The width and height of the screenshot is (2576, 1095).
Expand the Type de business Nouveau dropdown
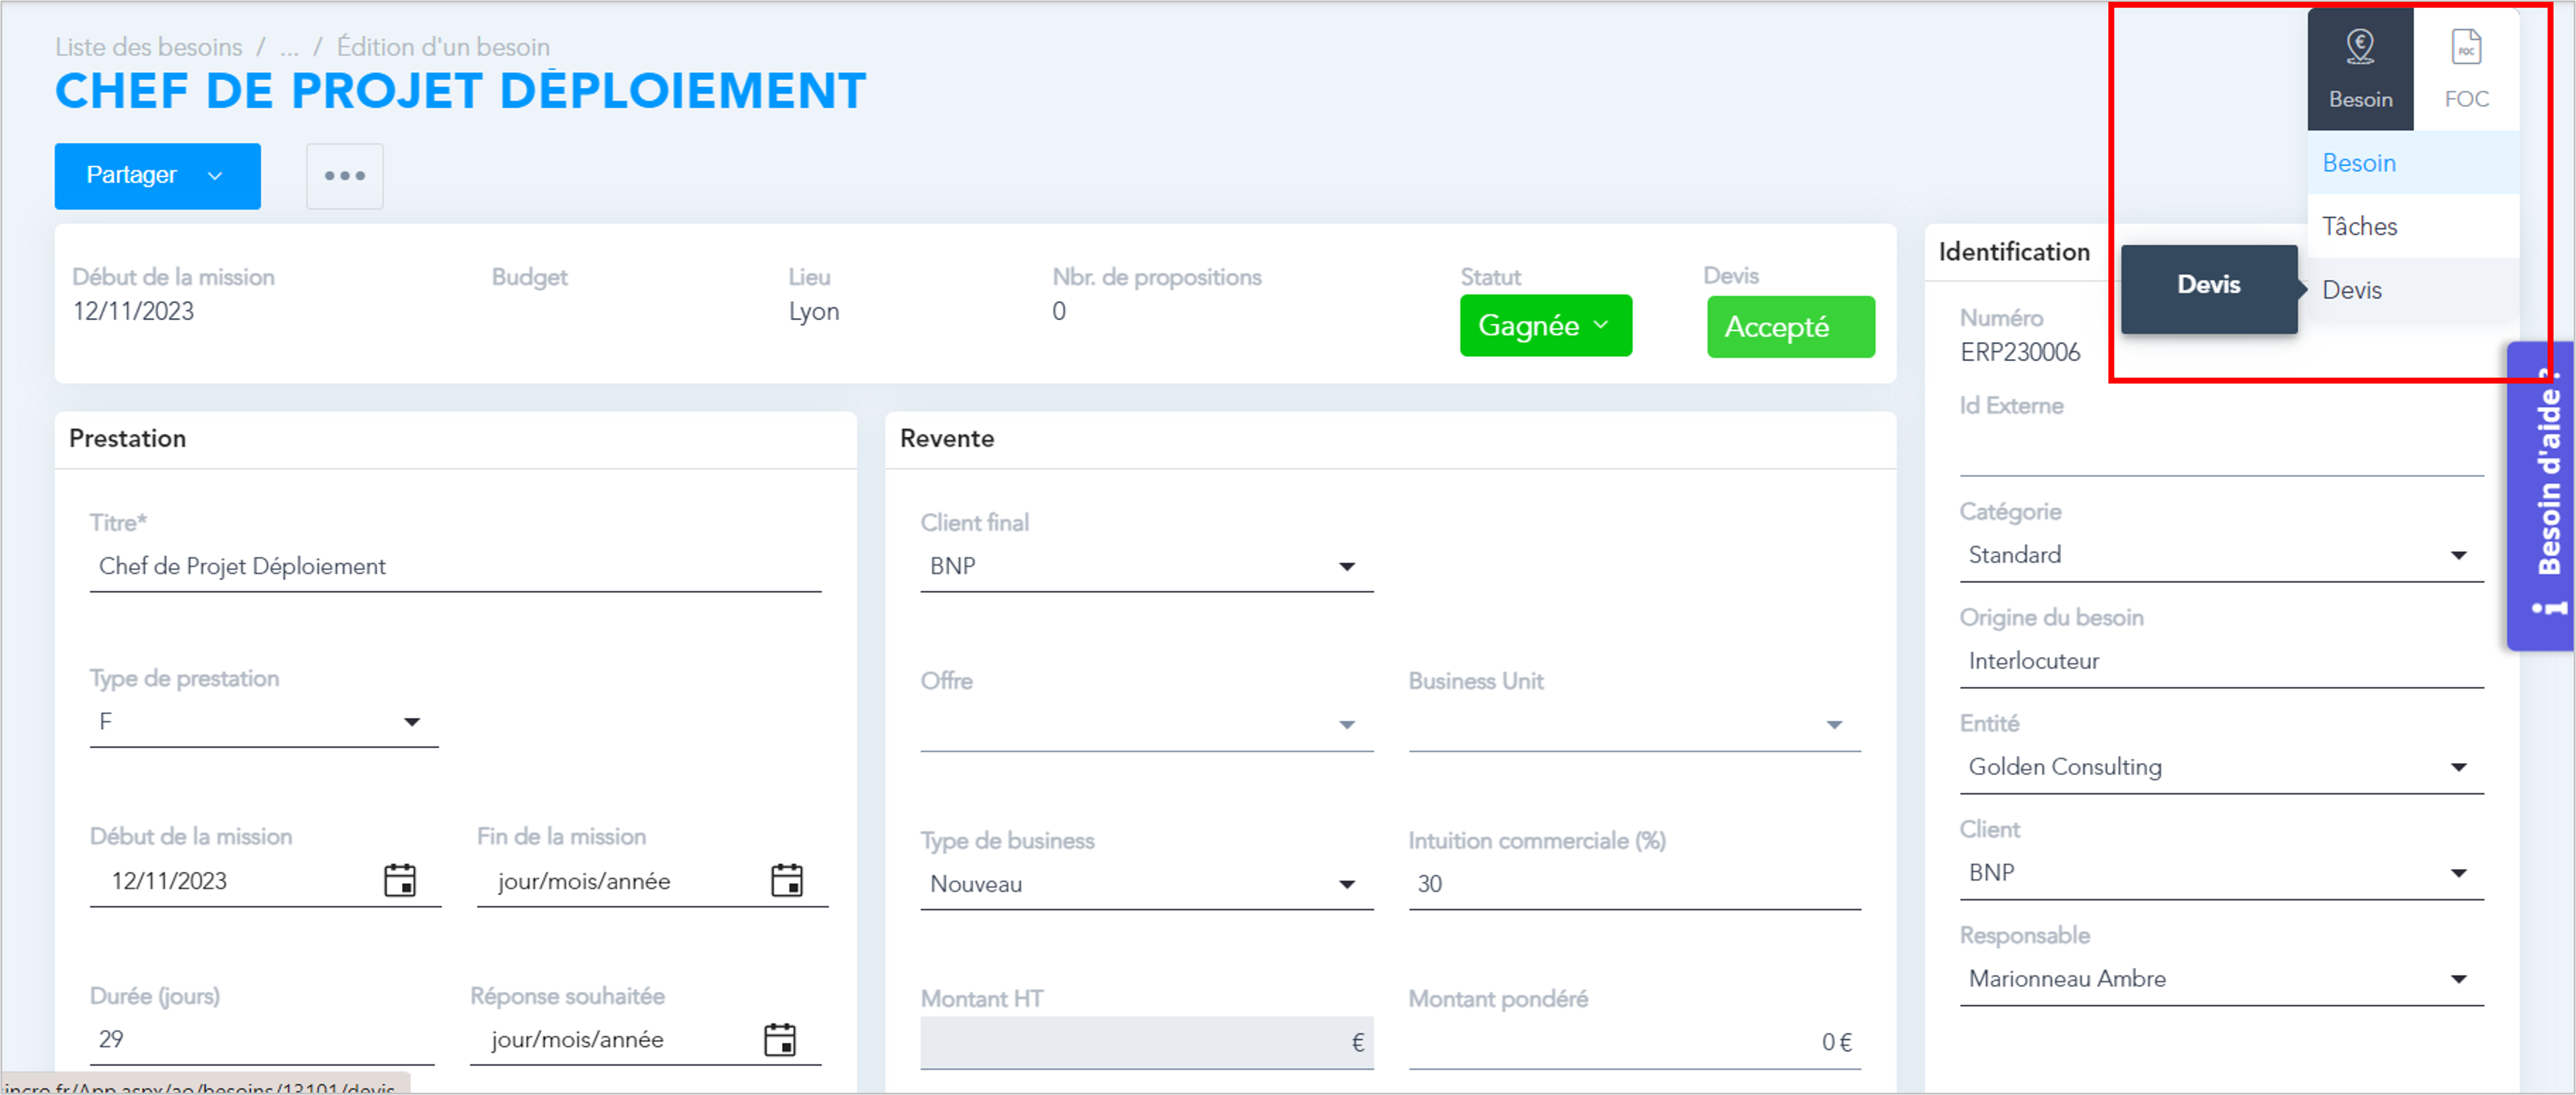click(1146, 884)
